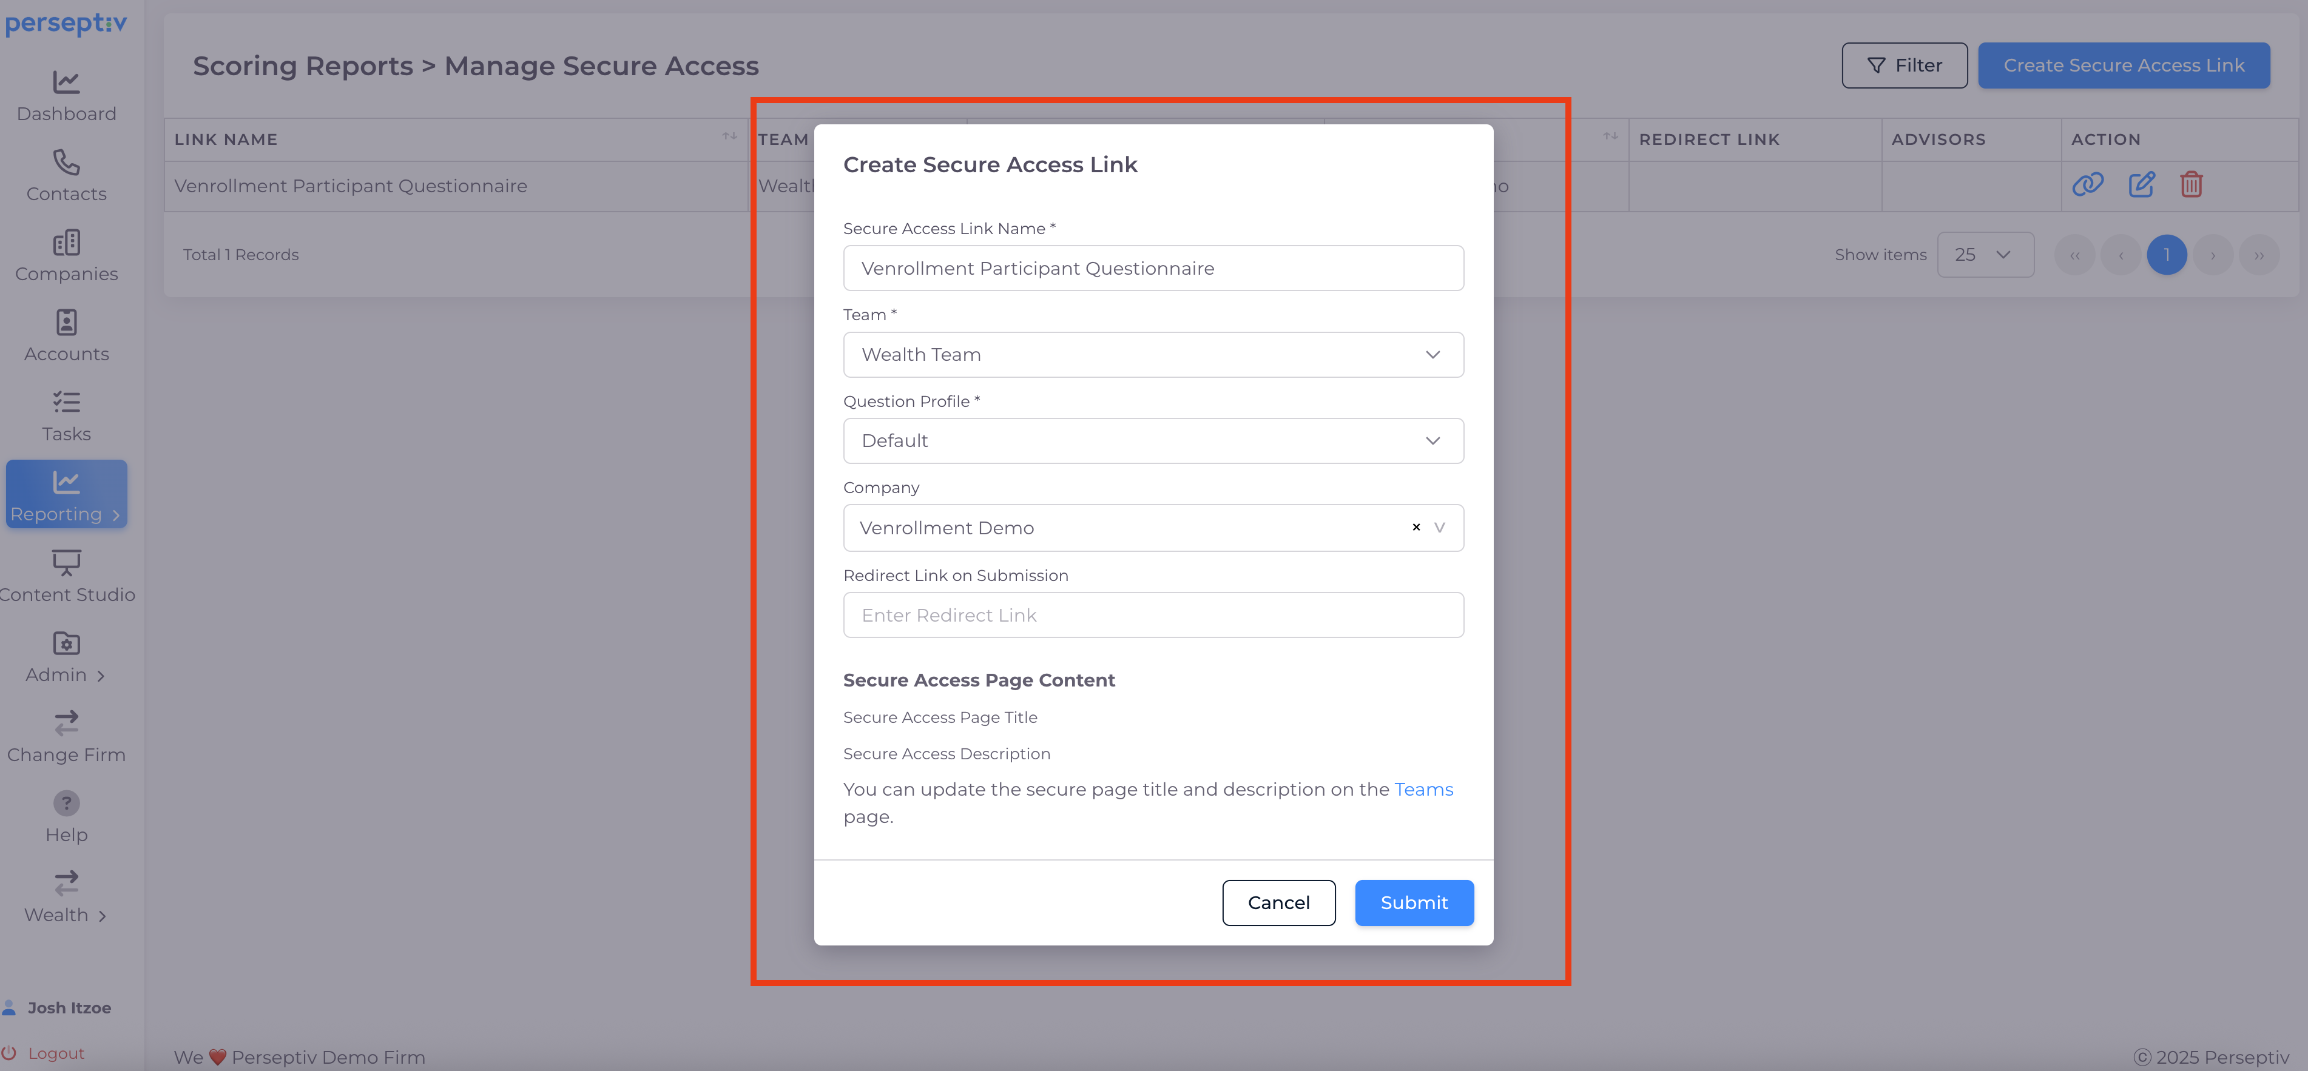
Task: Clear the Venrollment Demo company selection
Action: [1416, 528]
